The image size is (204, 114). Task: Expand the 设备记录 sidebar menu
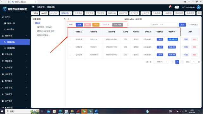coord(15,54)
